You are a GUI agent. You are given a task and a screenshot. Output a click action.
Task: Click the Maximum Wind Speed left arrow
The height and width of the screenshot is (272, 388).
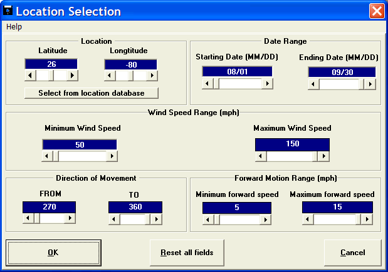261,156
